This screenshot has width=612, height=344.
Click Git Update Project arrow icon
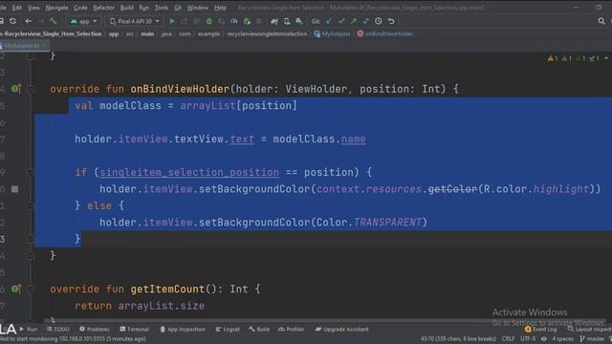[329, 21]
